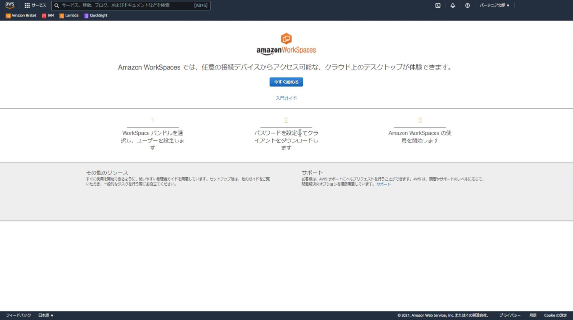Click the Amazon WorkSpaces logo

286,44
